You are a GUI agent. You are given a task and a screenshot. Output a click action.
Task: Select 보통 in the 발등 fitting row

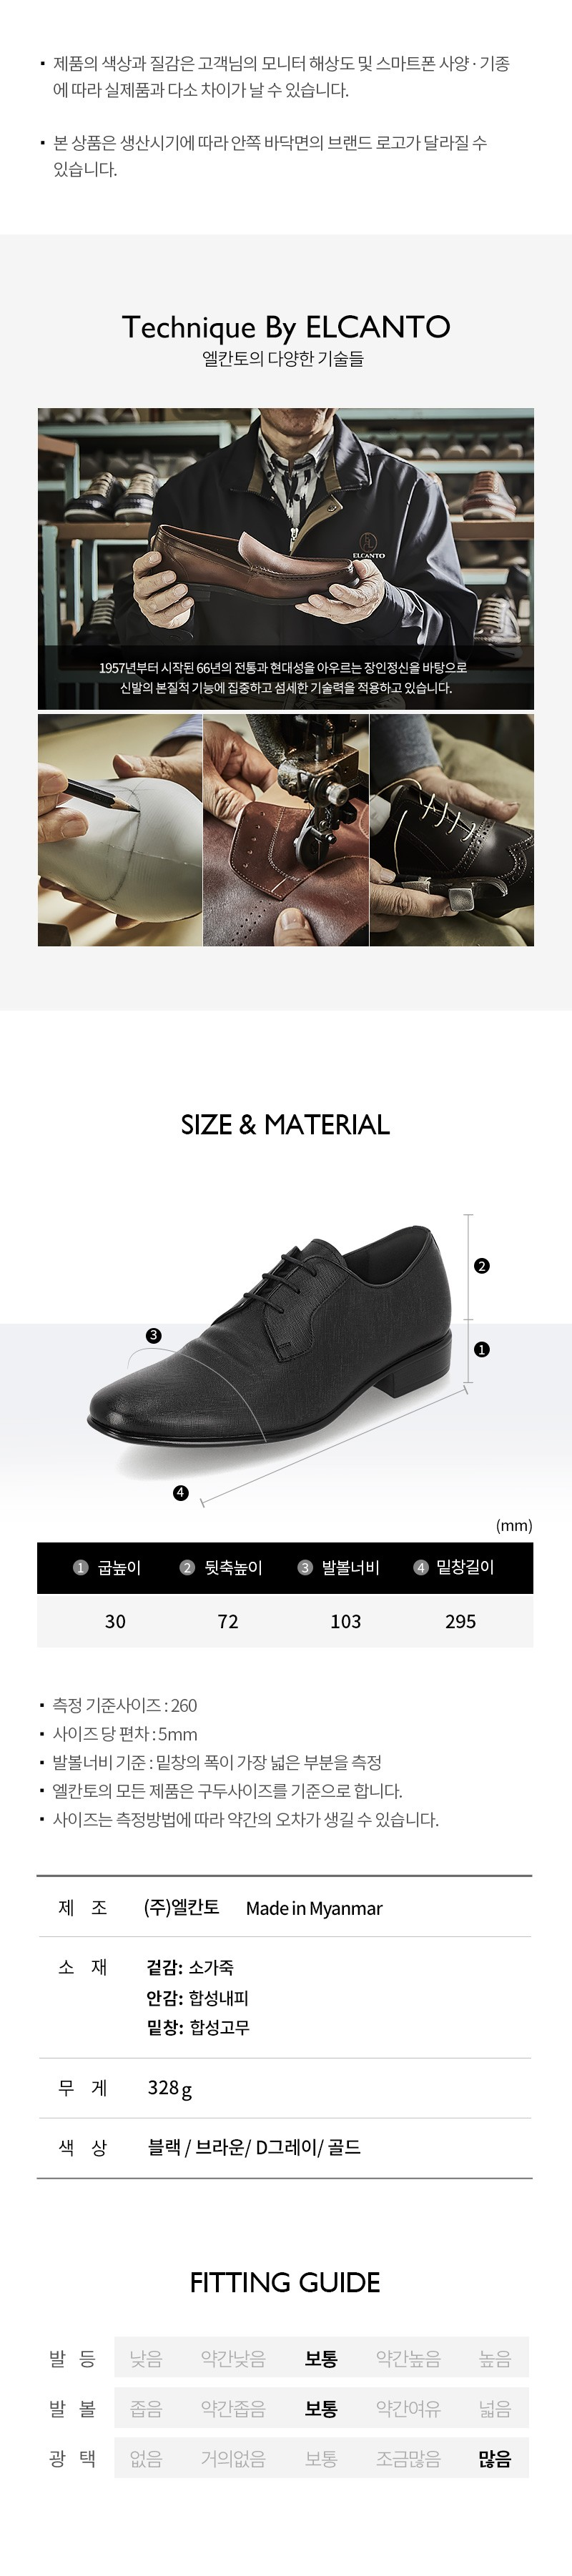321,2358
